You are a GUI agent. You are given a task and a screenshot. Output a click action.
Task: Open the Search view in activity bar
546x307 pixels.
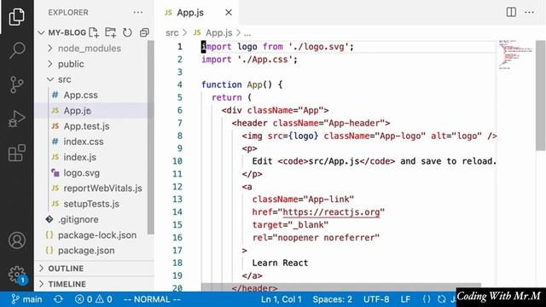17,50
